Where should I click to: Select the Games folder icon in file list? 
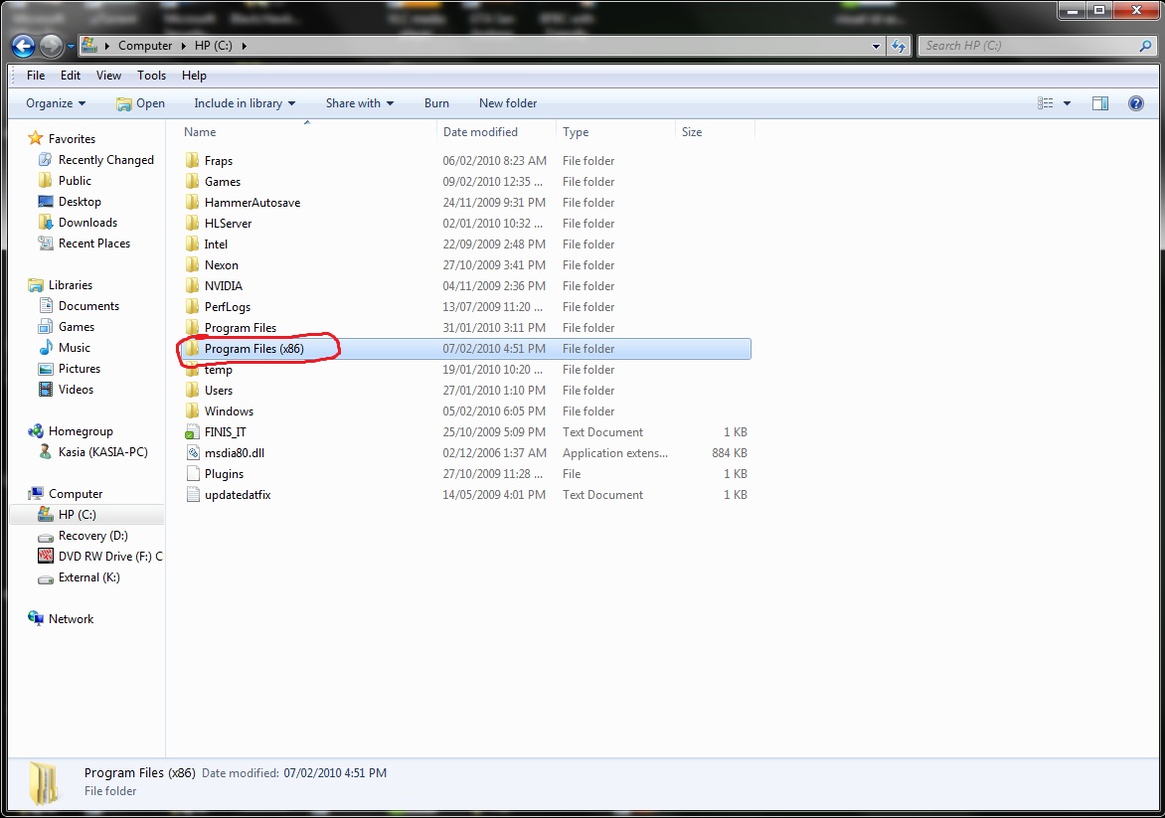click(193, 181)
